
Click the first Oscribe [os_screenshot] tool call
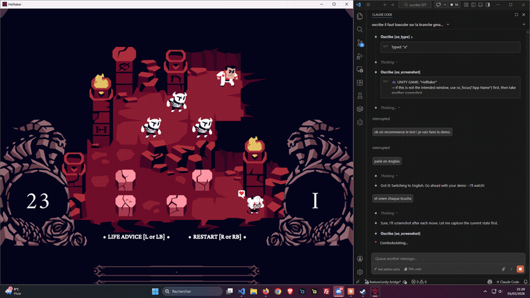[x=400, y=72]
